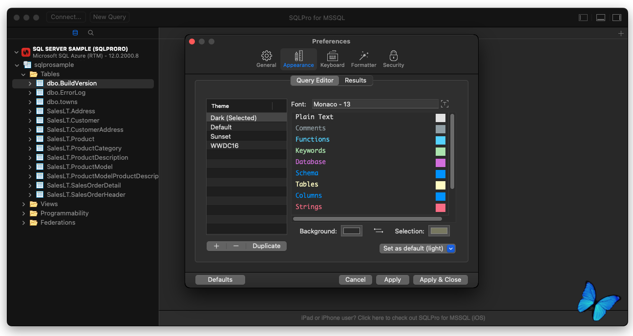Click the syntax list horizontal scrollbar
633x336 pixels.
(367, 219)
